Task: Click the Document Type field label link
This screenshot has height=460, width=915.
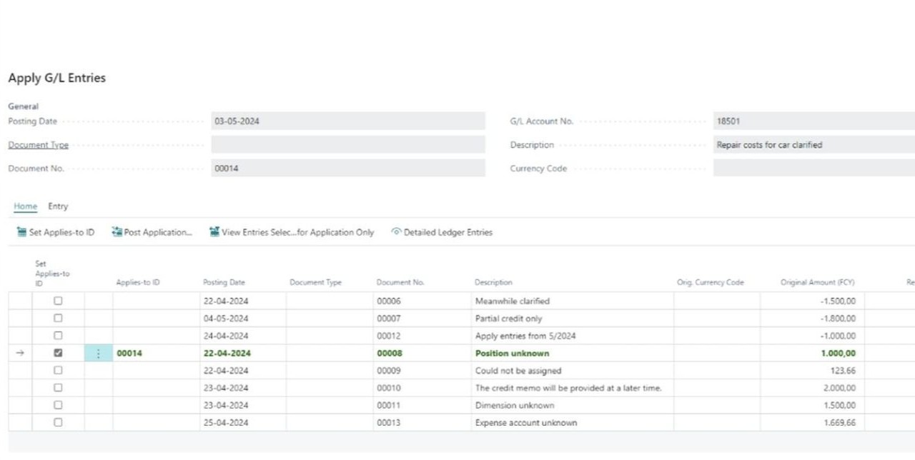Action: [39, 145]
